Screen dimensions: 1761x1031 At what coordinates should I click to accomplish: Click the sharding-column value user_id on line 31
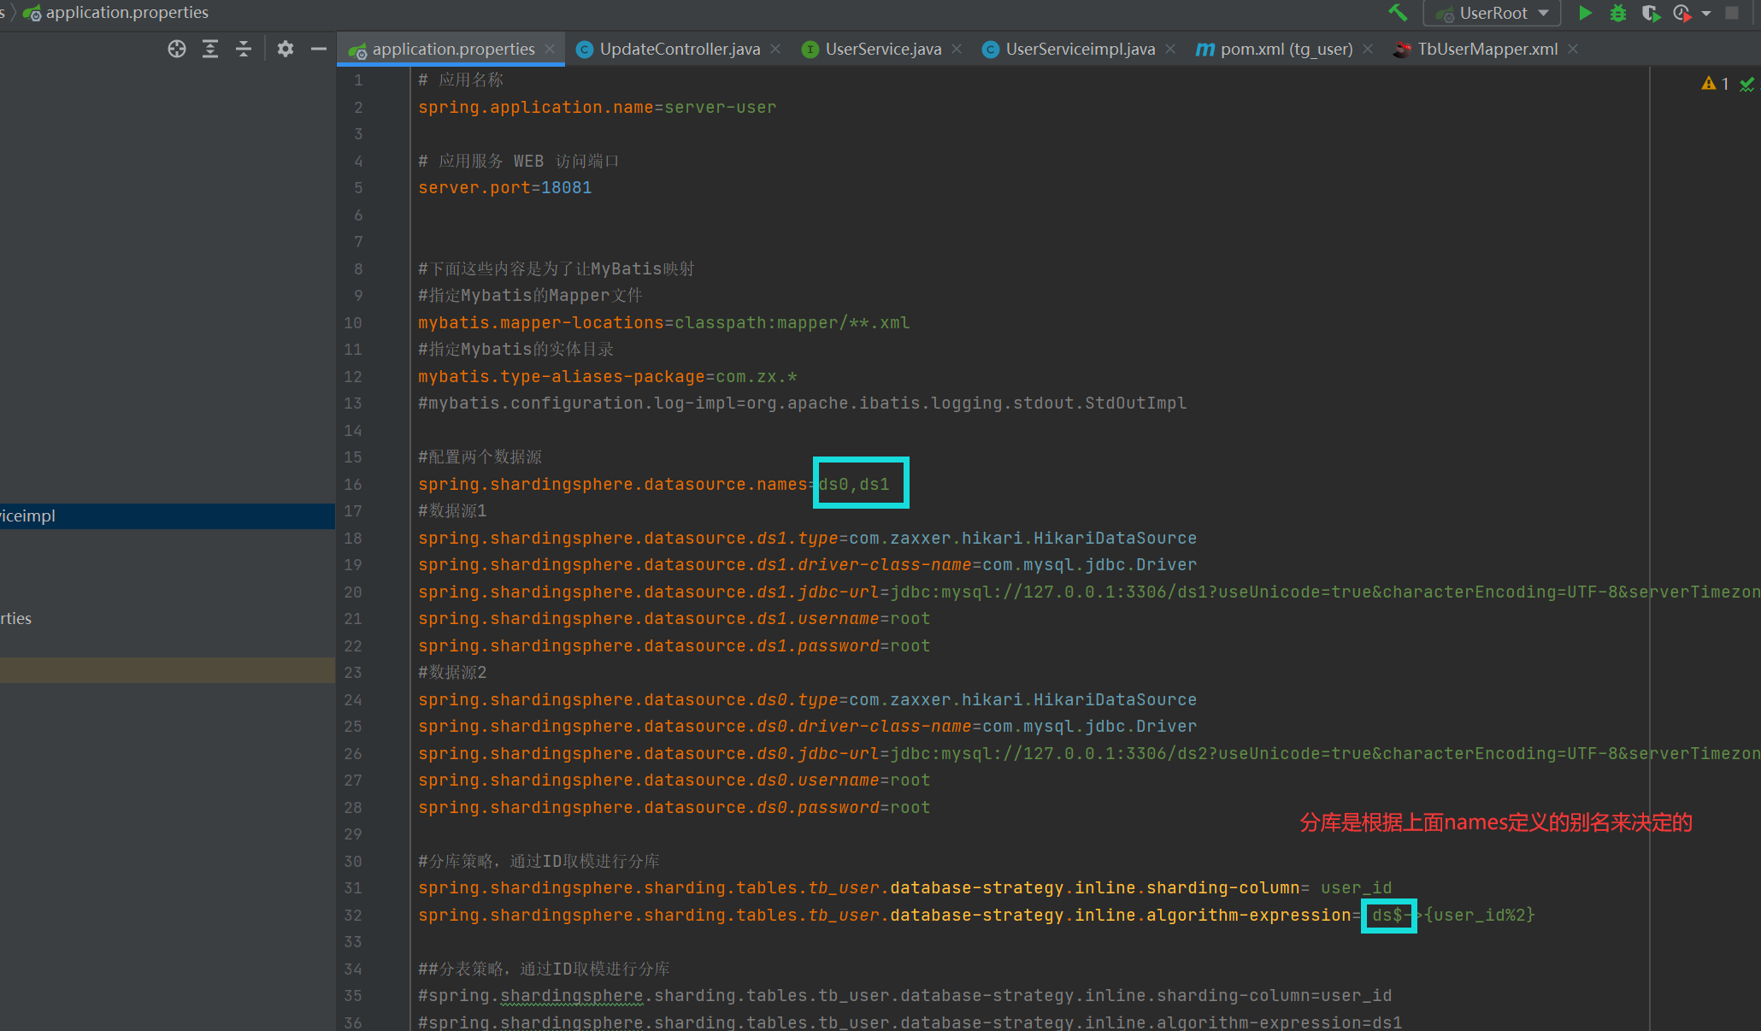(1356, 887)
